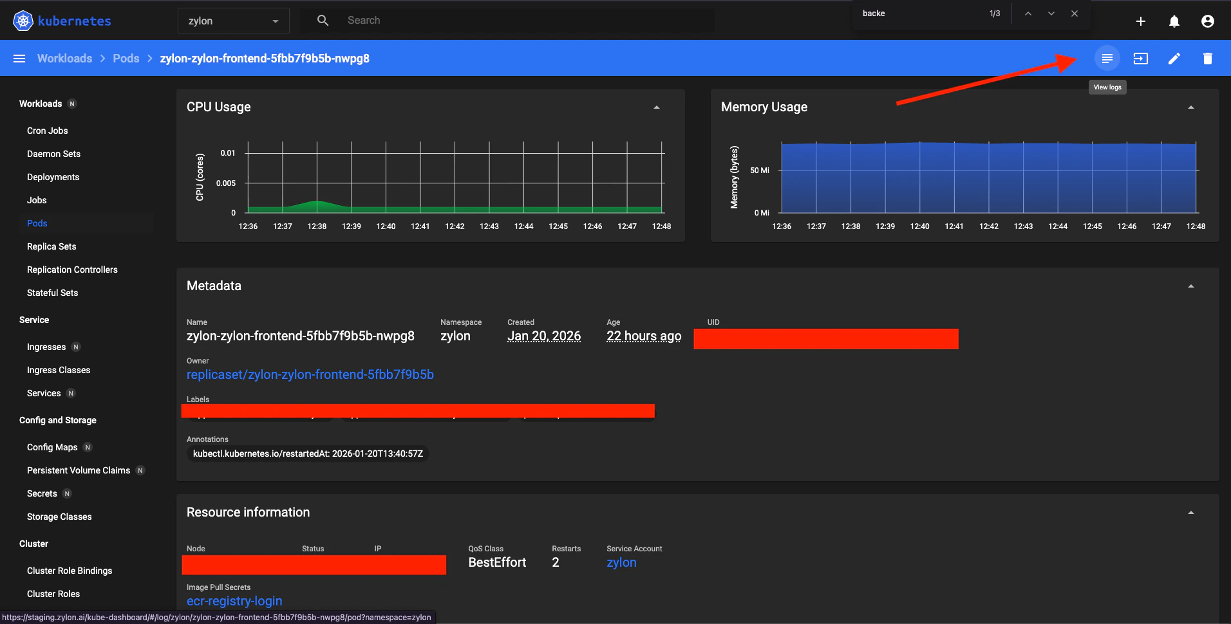The image size is (1231, 624).
Task: Go to Secrets
Action: (x=42, y=493)
